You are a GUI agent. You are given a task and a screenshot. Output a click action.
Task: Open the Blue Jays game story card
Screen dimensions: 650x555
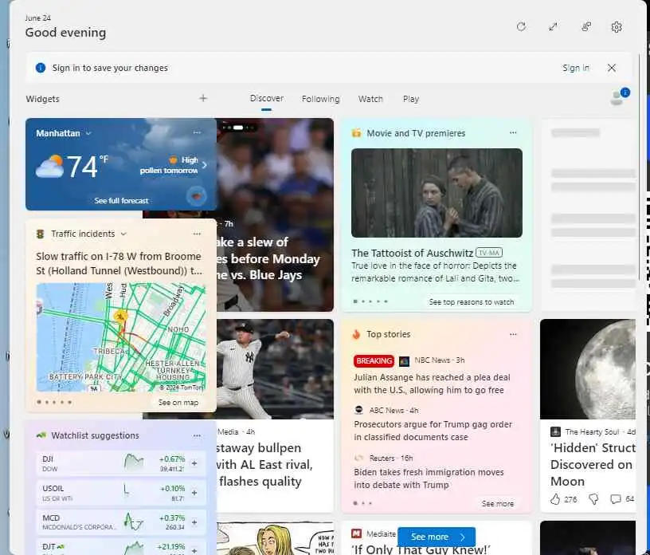[275, 215]
